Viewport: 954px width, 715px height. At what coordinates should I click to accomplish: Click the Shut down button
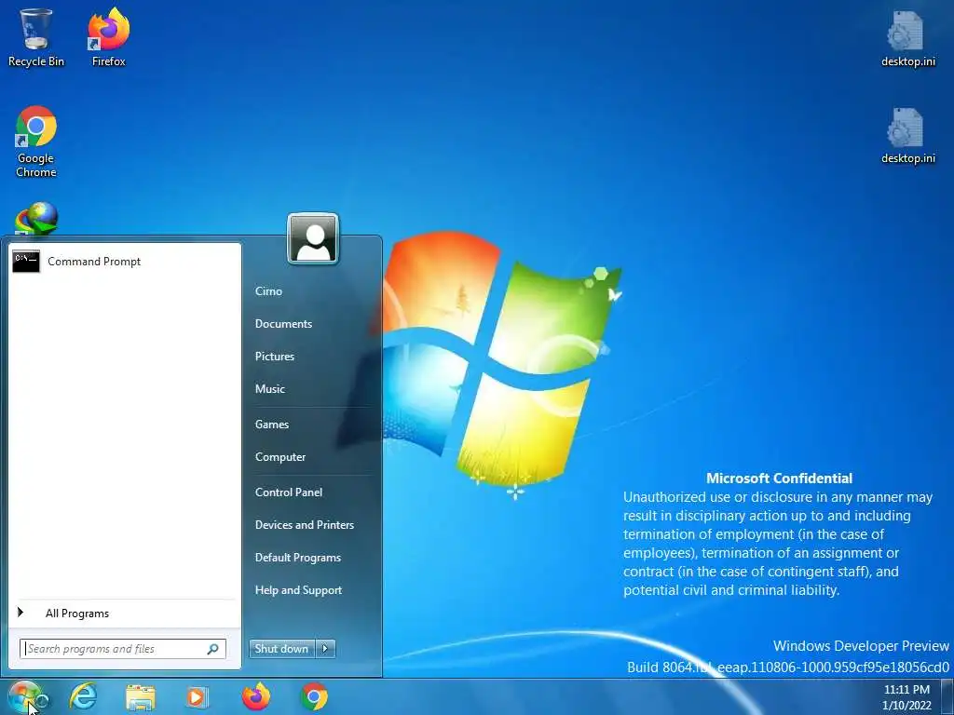click(x=281, y=649)
